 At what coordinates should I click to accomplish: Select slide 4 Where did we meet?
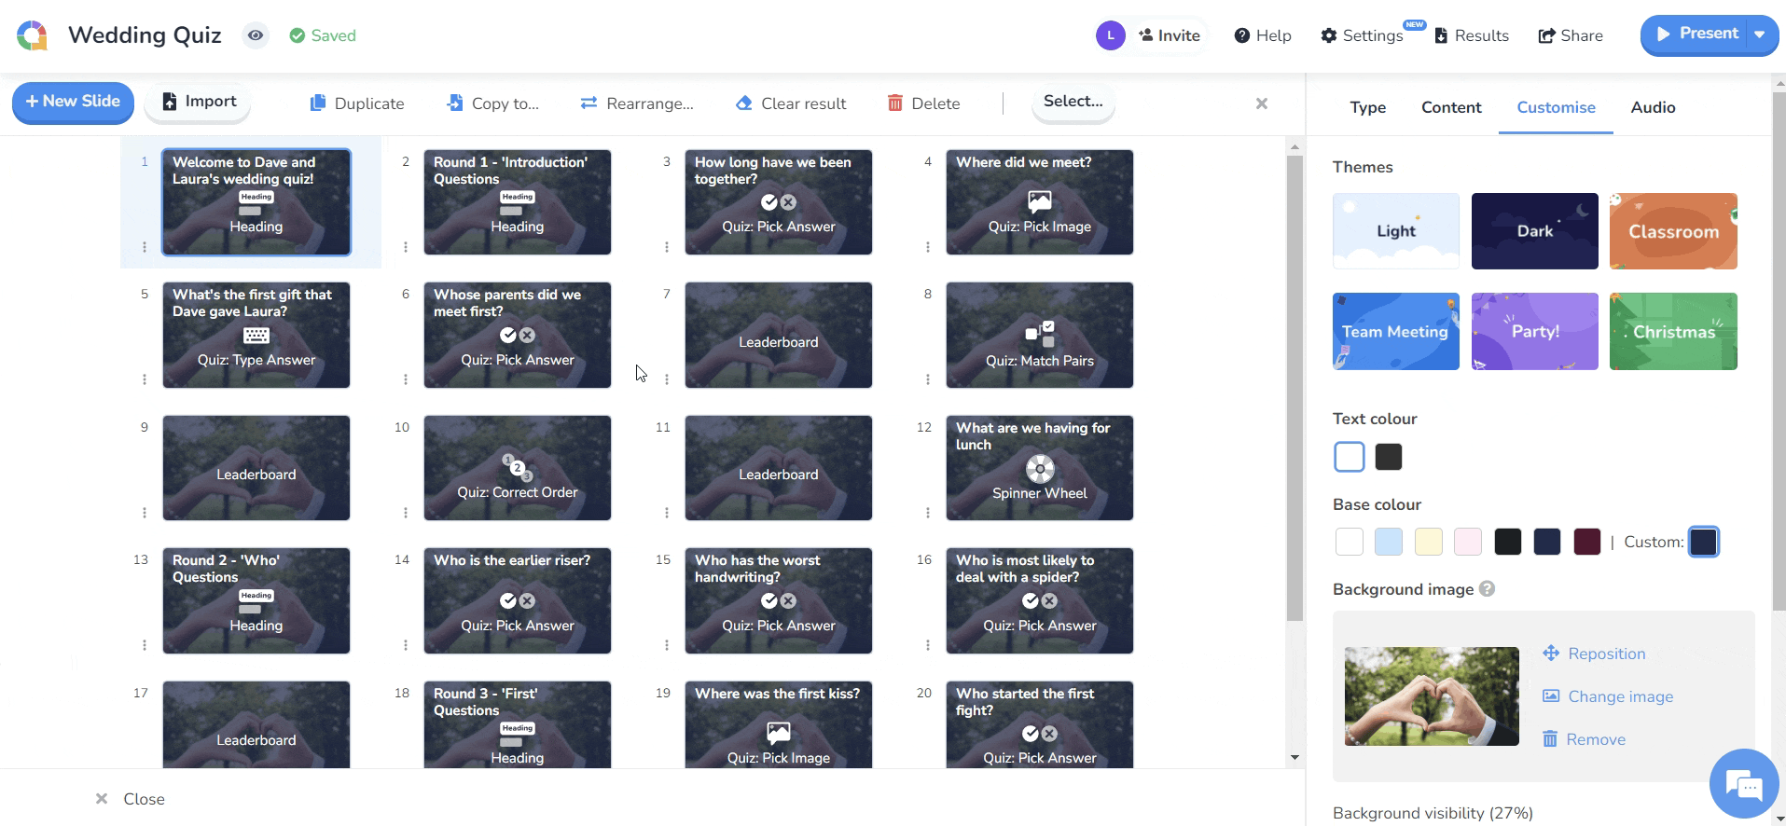pyautogui.click(x=1040, y=202)
